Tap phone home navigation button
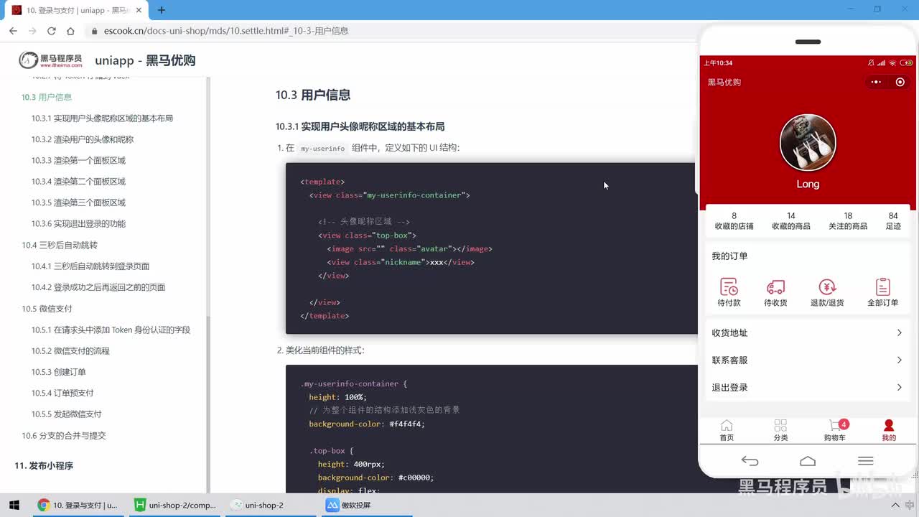Image resolution: width=919 pixels, height=517 pixels. [x=808, y=461]
